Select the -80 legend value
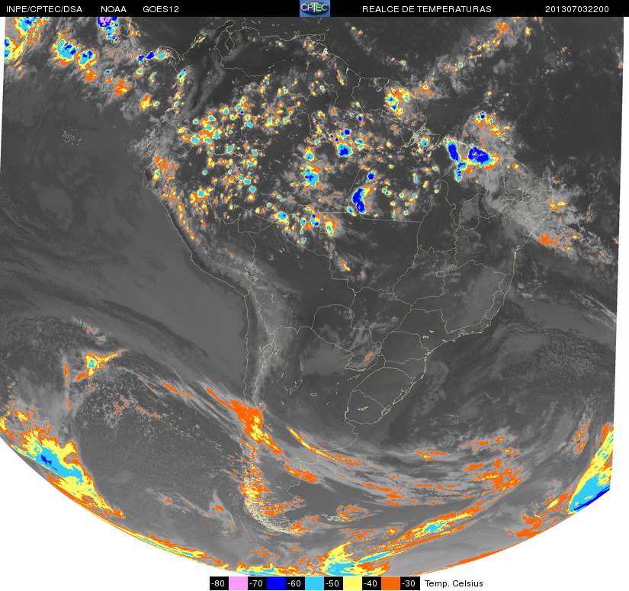Screen dimensions: 629x591 coord(219,583)
